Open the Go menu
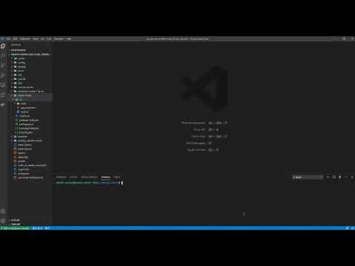This screenshot has height=266, width=355. [42, 38]
